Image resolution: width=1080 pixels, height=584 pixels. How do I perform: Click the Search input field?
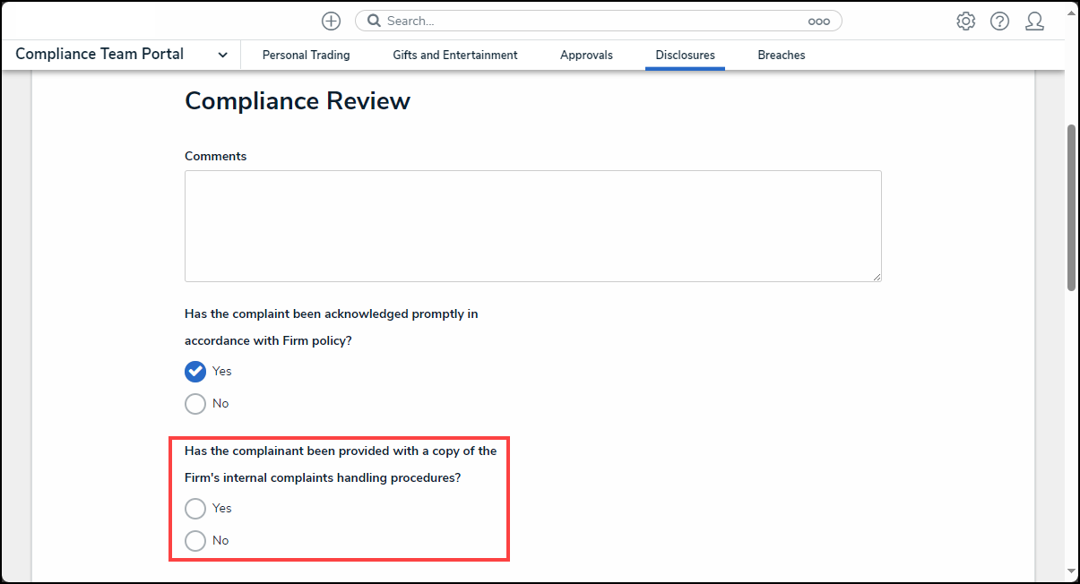click(592, 21)
